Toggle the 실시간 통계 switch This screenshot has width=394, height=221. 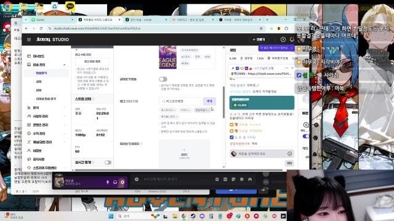pos(108,162)
